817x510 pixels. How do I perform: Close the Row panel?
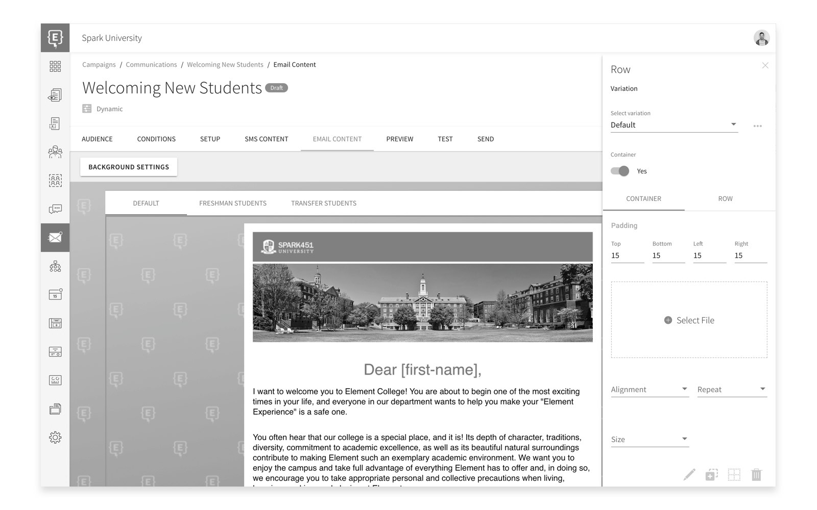pyautogui.click(x=765, y=65)
